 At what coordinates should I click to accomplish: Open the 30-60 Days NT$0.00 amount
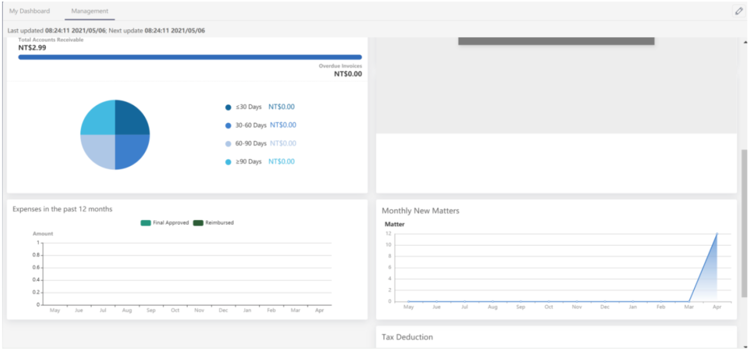click(283, 125)
